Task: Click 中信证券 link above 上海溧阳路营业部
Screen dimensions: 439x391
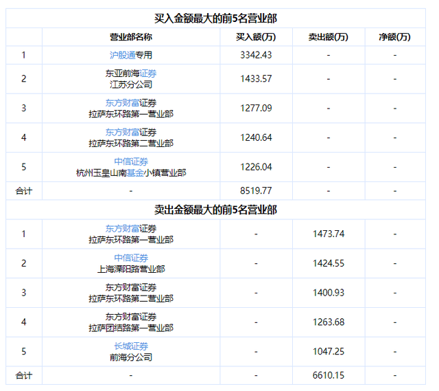Action: coord(131,258)
